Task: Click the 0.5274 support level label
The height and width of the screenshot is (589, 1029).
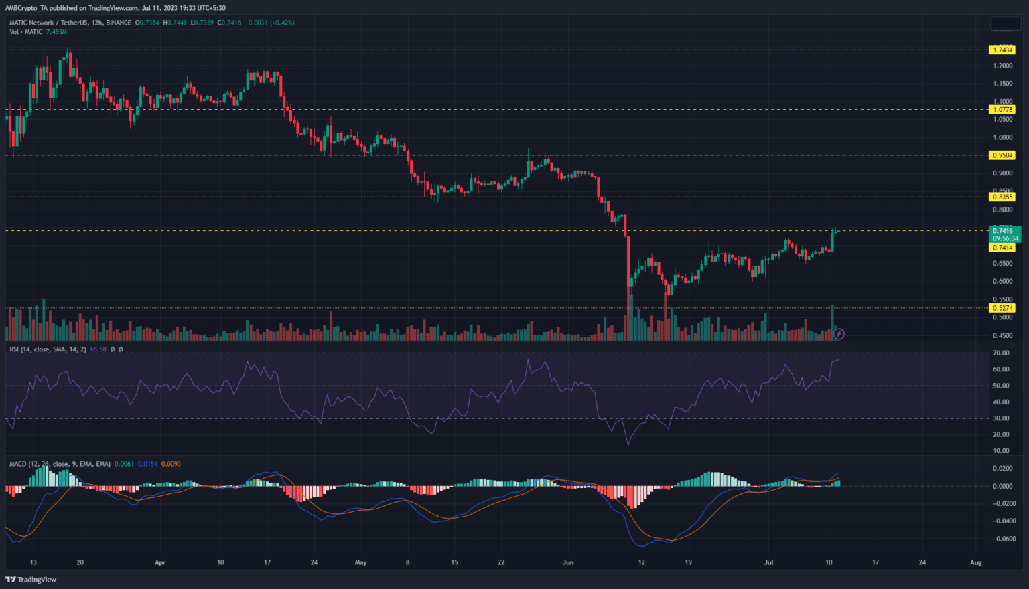Action: coord(1002,309)
